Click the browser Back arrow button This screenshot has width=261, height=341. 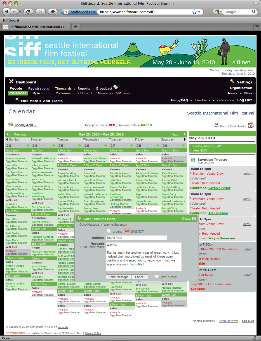click(x=7, y=11)
